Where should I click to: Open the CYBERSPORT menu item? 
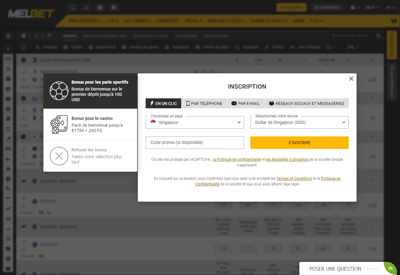[167, 21]
